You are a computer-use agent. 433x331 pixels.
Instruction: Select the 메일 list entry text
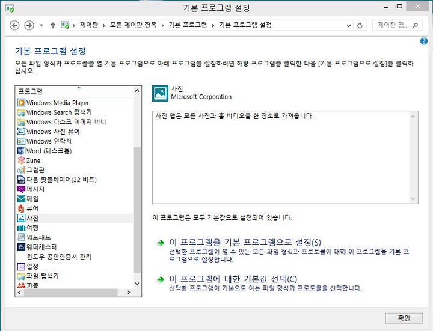(32, 199)
